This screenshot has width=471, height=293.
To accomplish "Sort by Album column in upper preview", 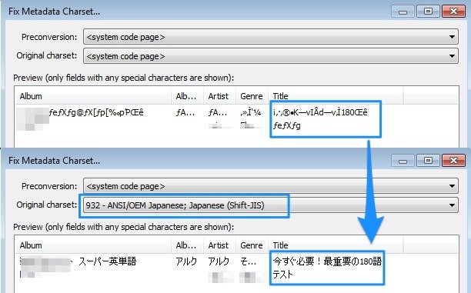I will [93, 96].
